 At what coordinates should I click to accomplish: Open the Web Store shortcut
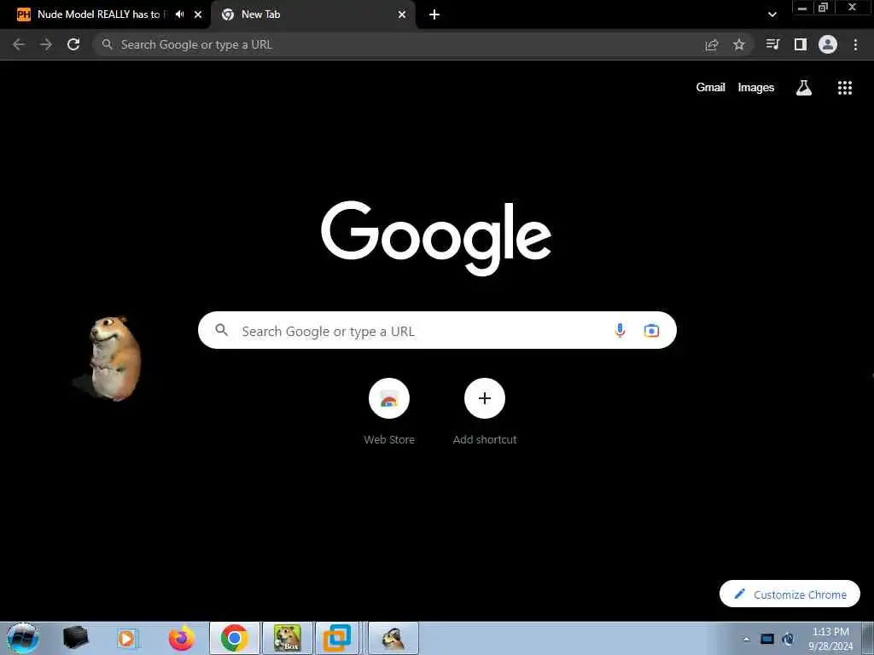coord(389,412)
